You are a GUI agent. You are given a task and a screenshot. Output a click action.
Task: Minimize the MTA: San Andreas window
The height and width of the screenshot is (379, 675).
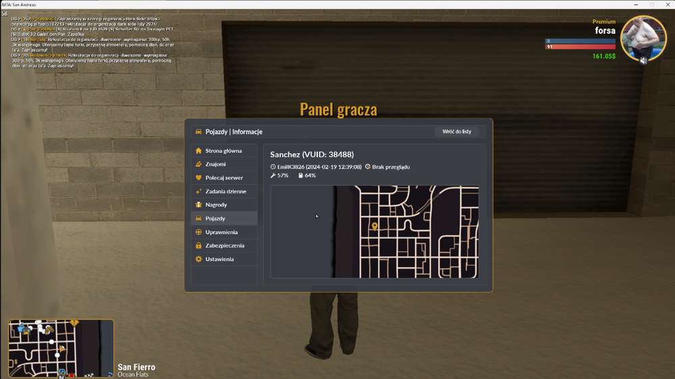pyautogui.click(x=636, y=4)
